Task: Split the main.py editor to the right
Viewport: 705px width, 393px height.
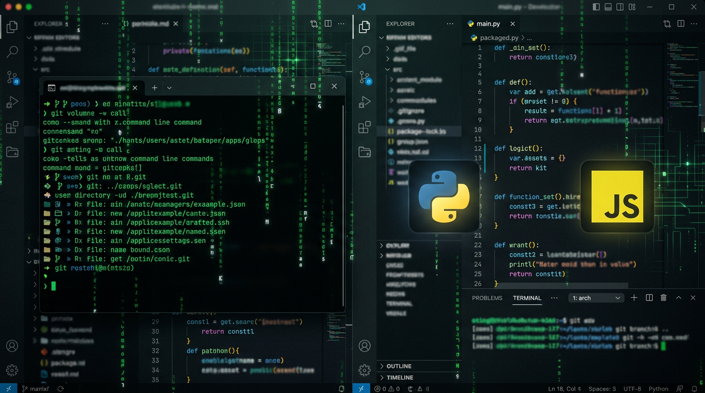Action: tap(681, 24)
